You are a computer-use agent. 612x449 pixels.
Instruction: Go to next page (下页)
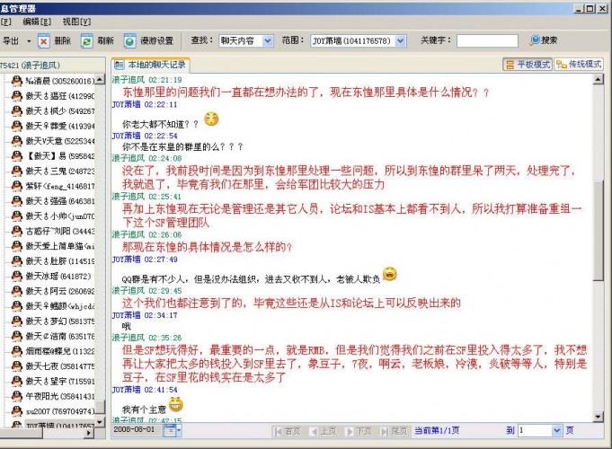pyautogui.click(x=358, y=431)
